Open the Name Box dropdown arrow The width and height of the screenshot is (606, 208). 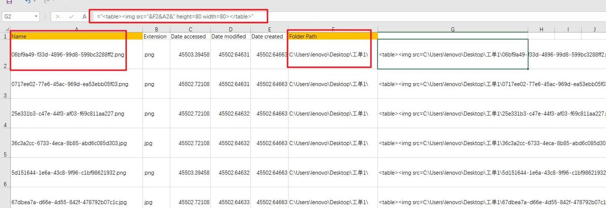[x=36, y=17]
